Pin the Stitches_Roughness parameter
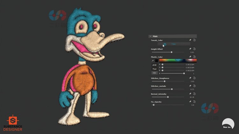This screenshot has height=134, width=239. [190, 78]
